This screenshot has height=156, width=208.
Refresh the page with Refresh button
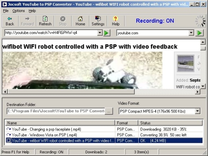(45, 21)
